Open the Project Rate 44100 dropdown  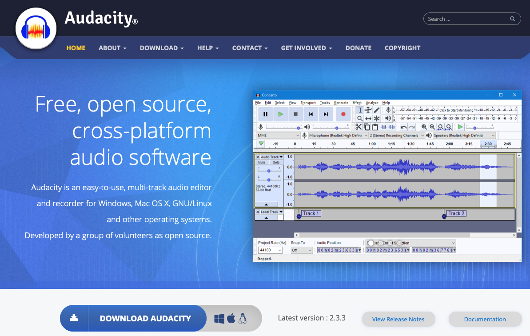click(x=270, y=250)
